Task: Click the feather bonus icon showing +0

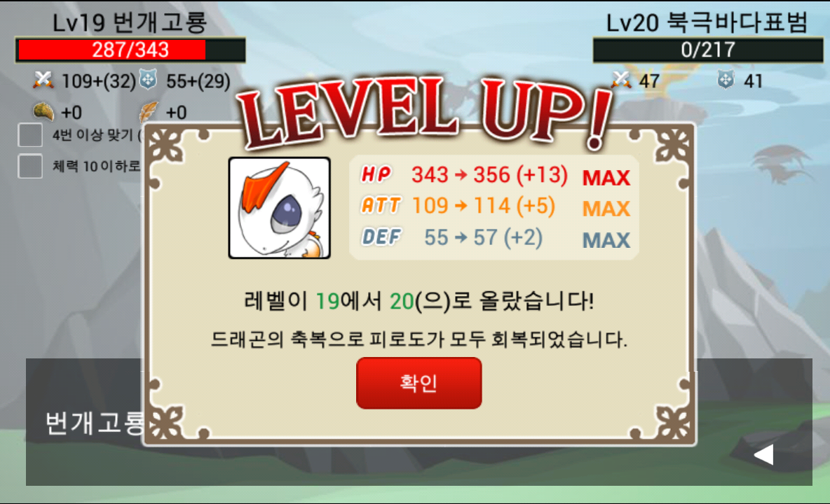Action: (x=149, y=111)
